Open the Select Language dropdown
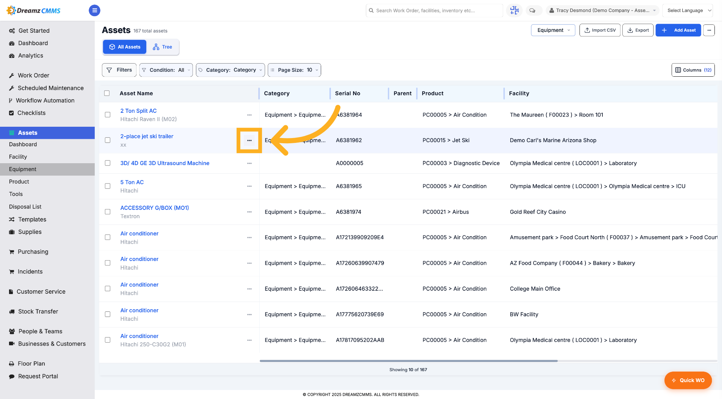The height and width of the screenshot is (399, 722). tap(687, 11)
